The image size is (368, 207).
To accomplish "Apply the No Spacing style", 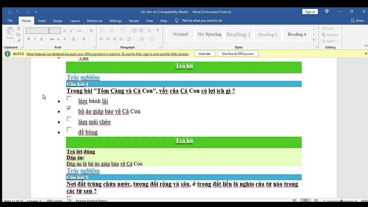I will (x=210, y=34).
